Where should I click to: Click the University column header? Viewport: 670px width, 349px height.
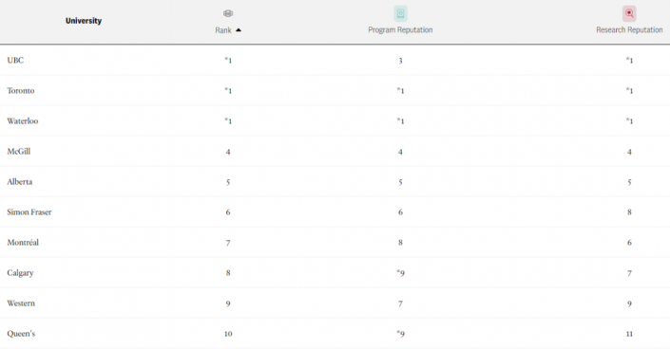(x=84, y=21)
